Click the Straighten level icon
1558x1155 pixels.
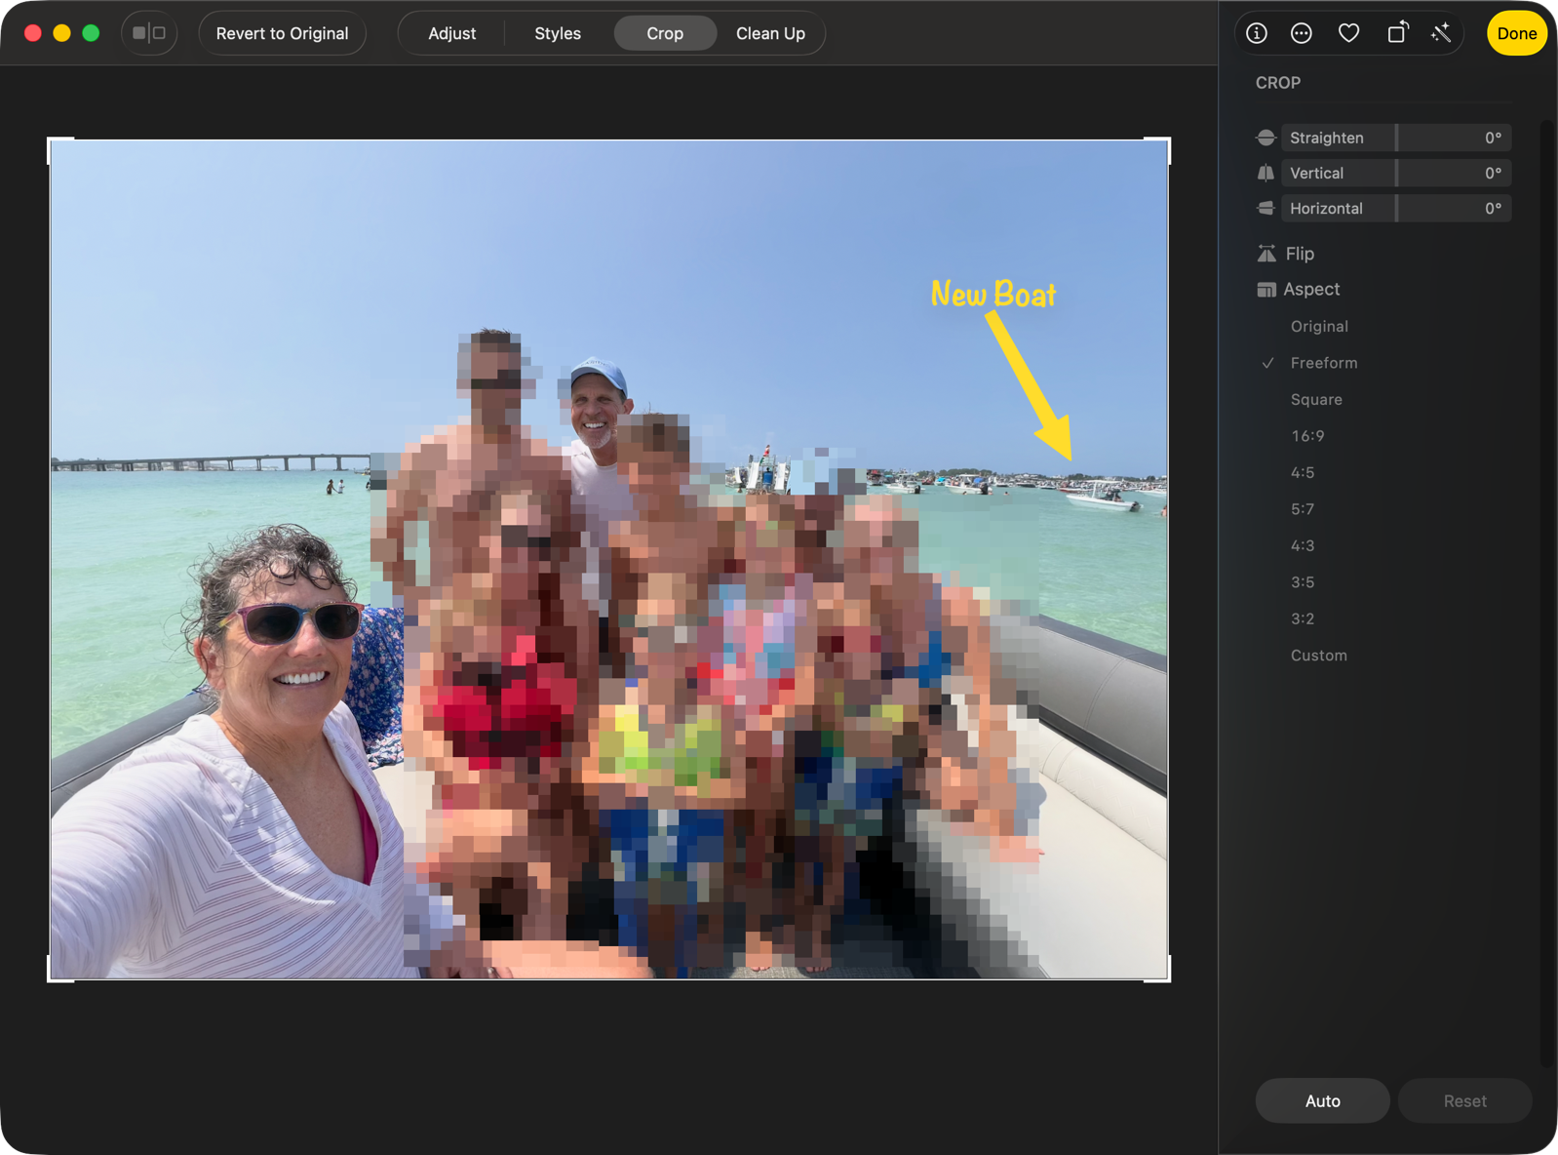[1266, 138]
